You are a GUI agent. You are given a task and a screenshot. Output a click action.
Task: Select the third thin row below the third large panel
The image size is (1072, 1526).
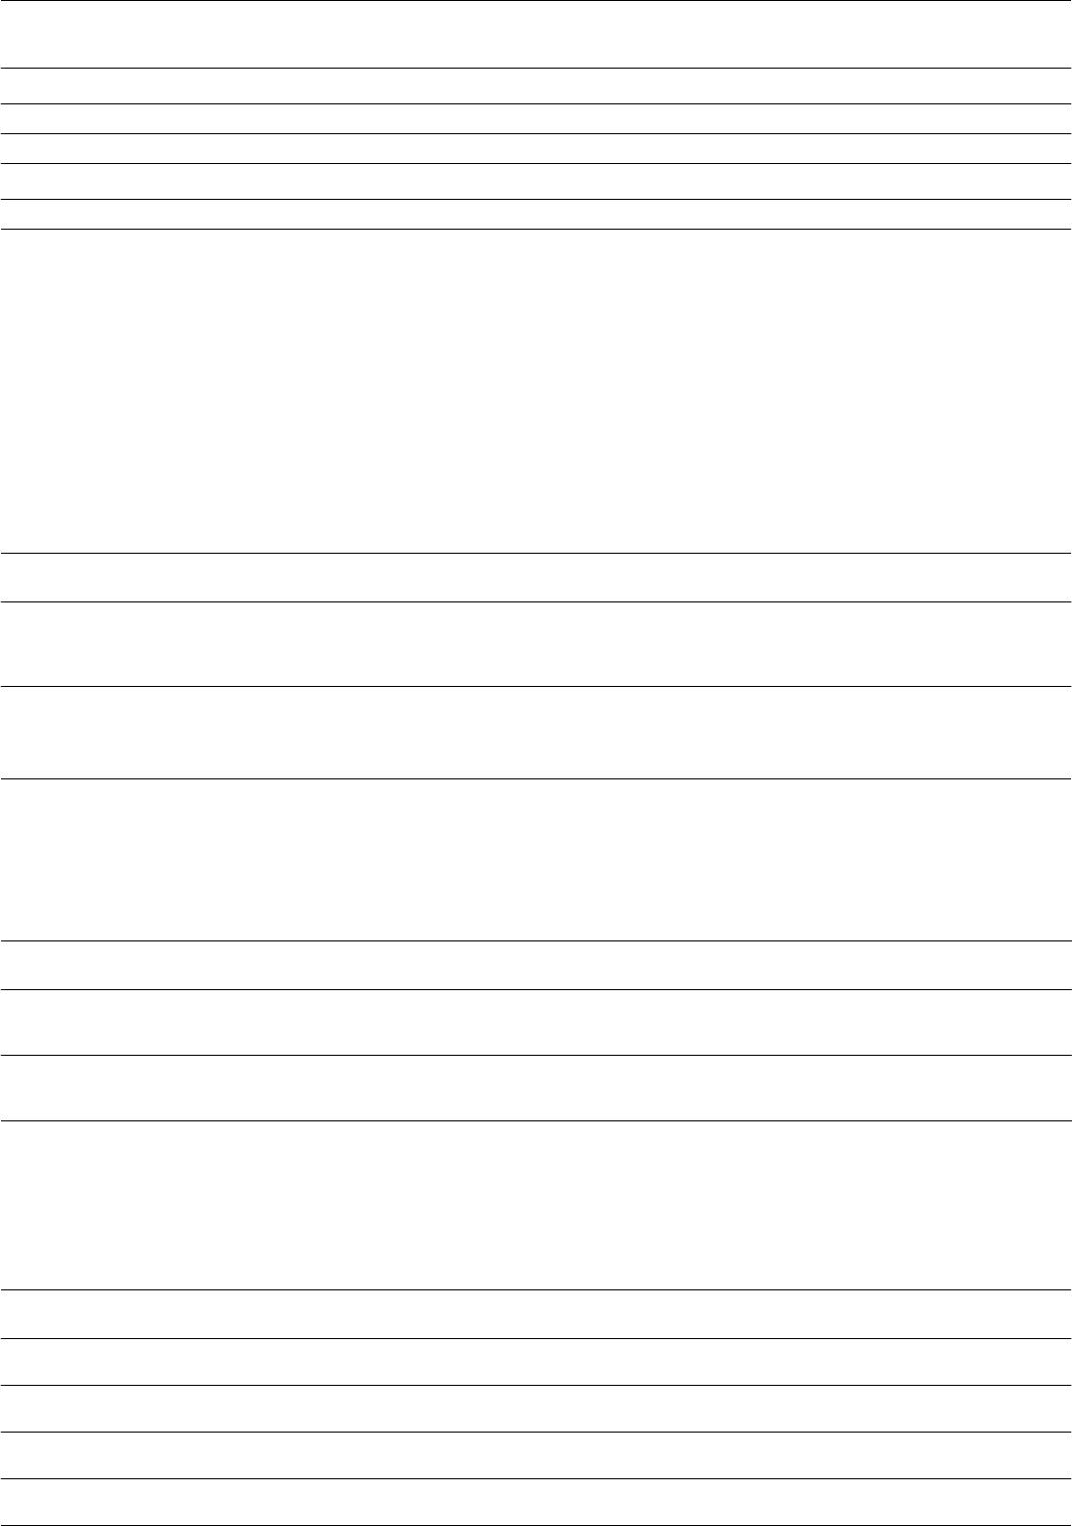click(x=536, y=1408)
